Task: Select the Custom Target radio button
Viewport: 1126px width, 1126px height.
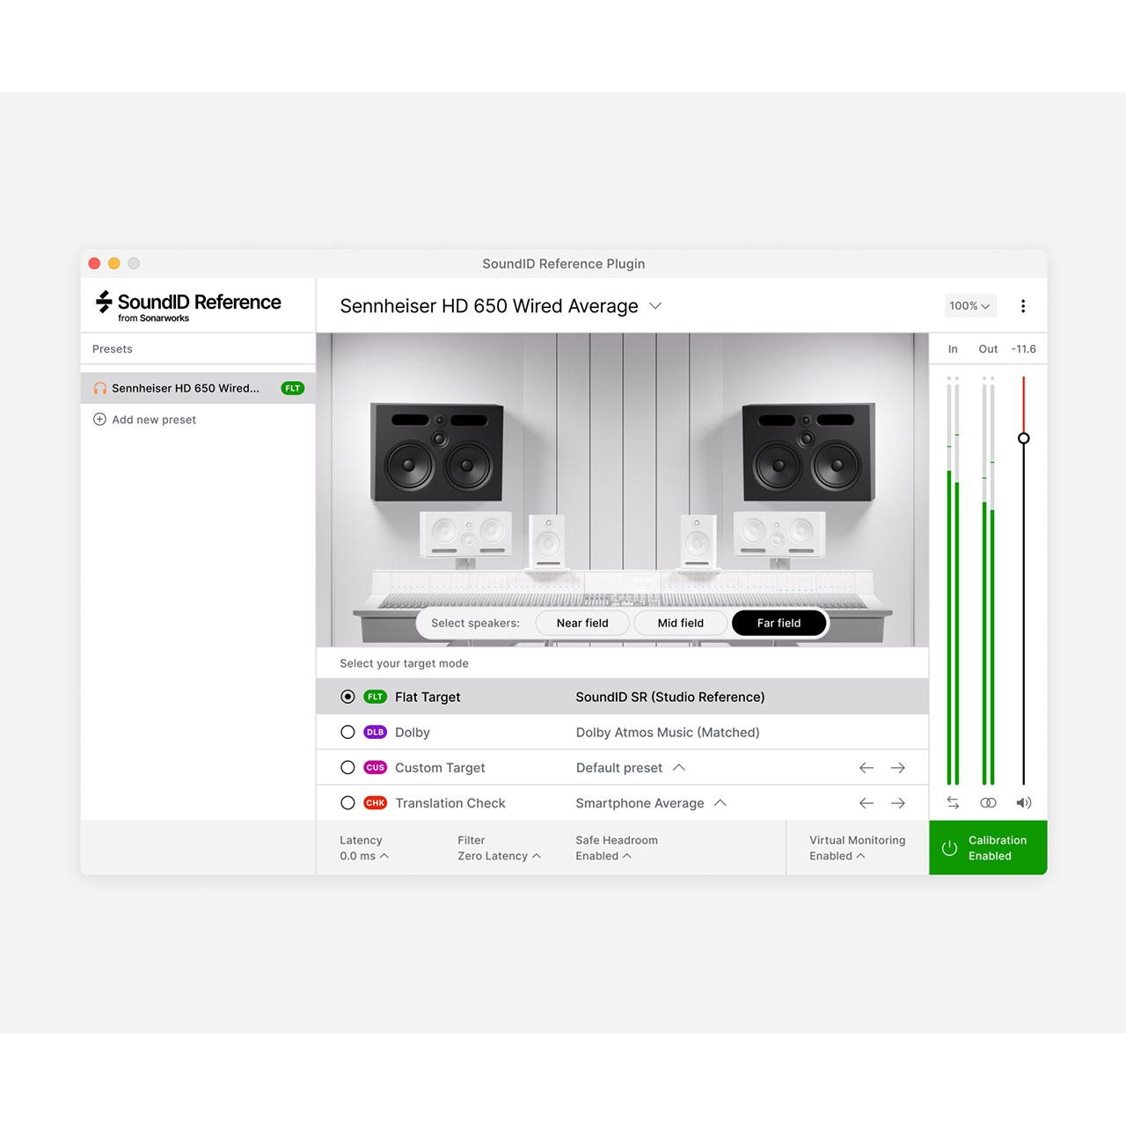Action: click(x=347, y=768)
